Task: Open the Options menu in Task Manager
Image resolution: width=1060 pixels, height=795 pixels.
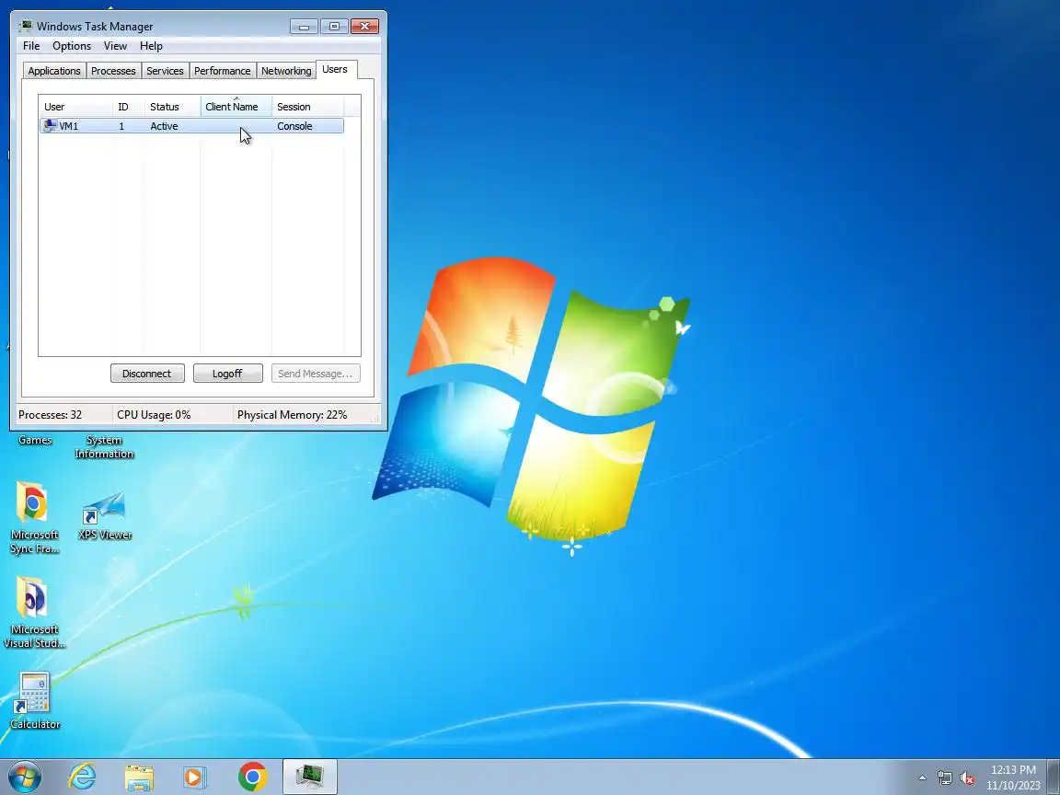Action: coord(72,46)
